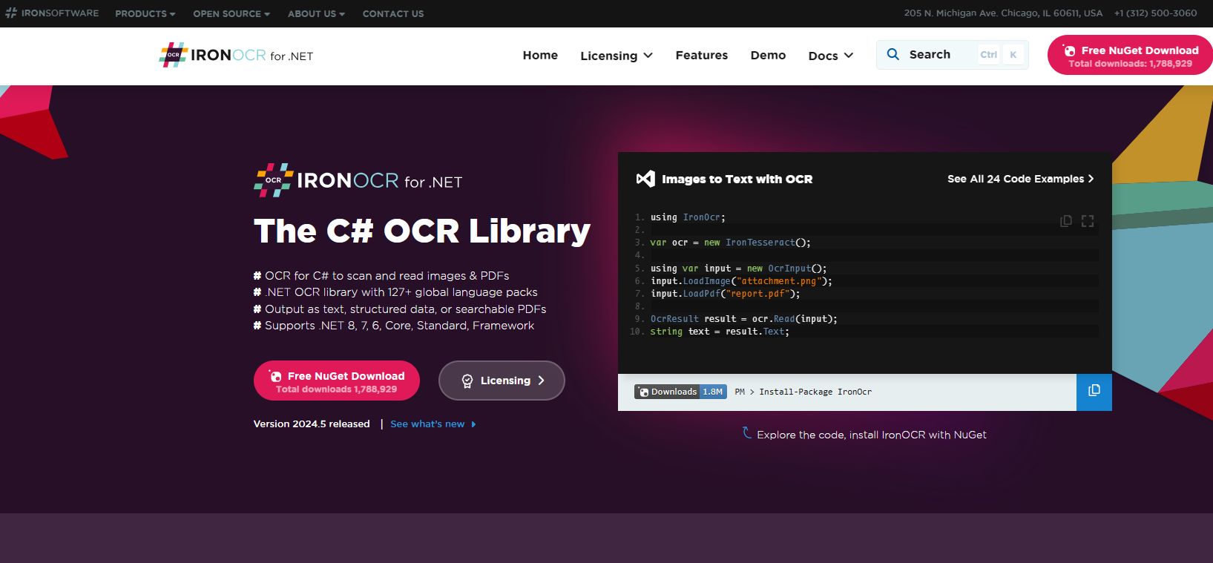
Task: Click the Install-Package IronOcr command text
Action: [815, 392]
